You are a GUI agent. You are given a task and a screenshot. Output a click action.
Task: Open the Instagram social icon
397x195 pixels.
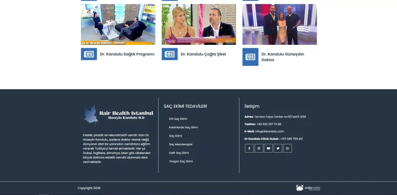(259, 148)
